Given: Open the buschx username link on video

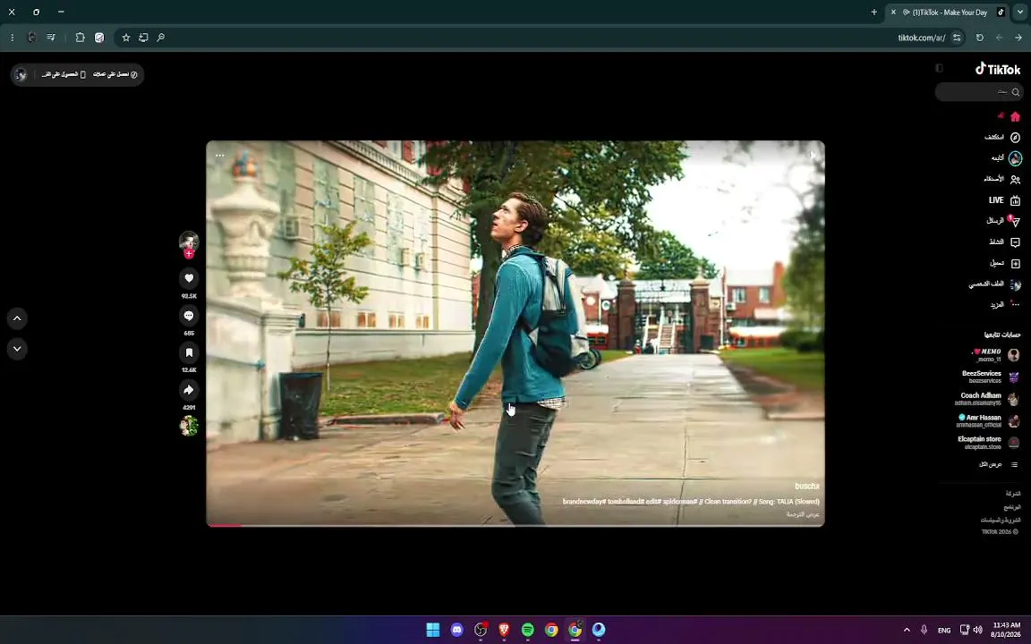Looking at the screenshot, I should (806, 487).
